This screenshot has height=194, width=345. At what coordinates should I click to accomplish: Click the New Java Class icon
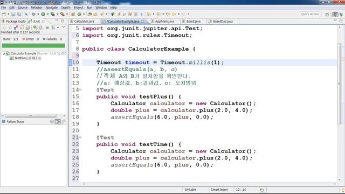pos(79,15)
